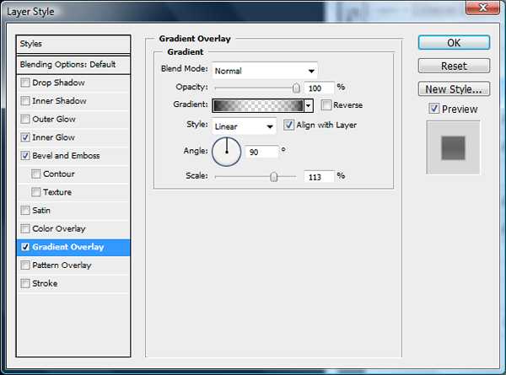Select the Bevel and Emboss label

pyautogui.click(x=66, y=156)
